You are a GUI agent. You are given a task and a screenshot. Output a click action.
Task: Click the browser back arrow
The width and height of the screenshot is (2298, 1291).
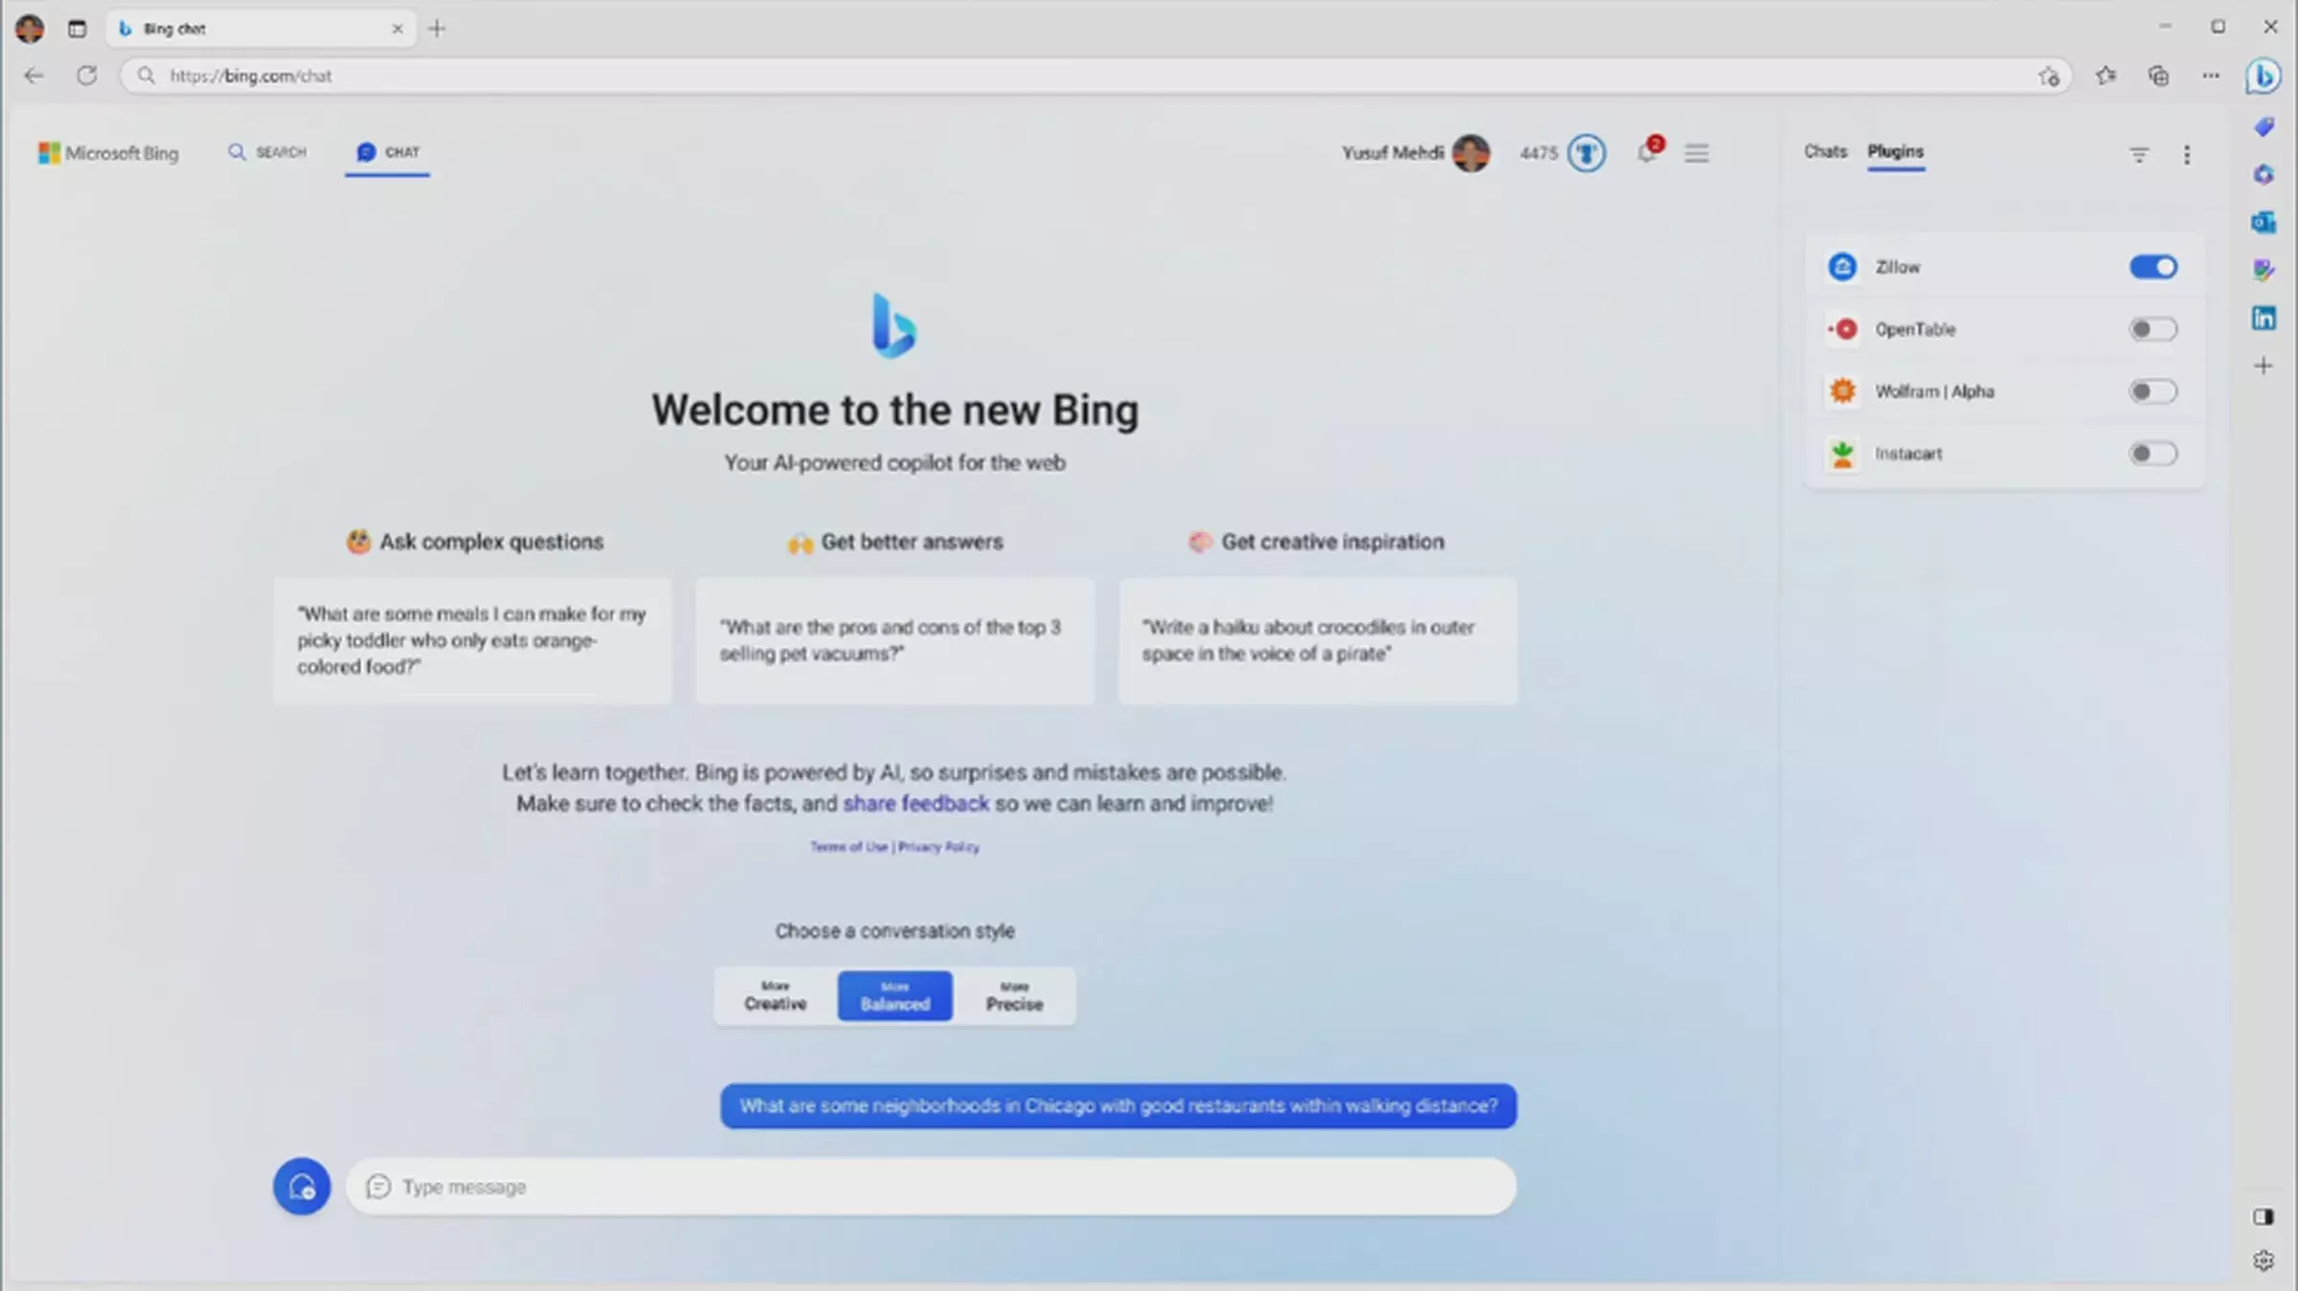point(34,76)
